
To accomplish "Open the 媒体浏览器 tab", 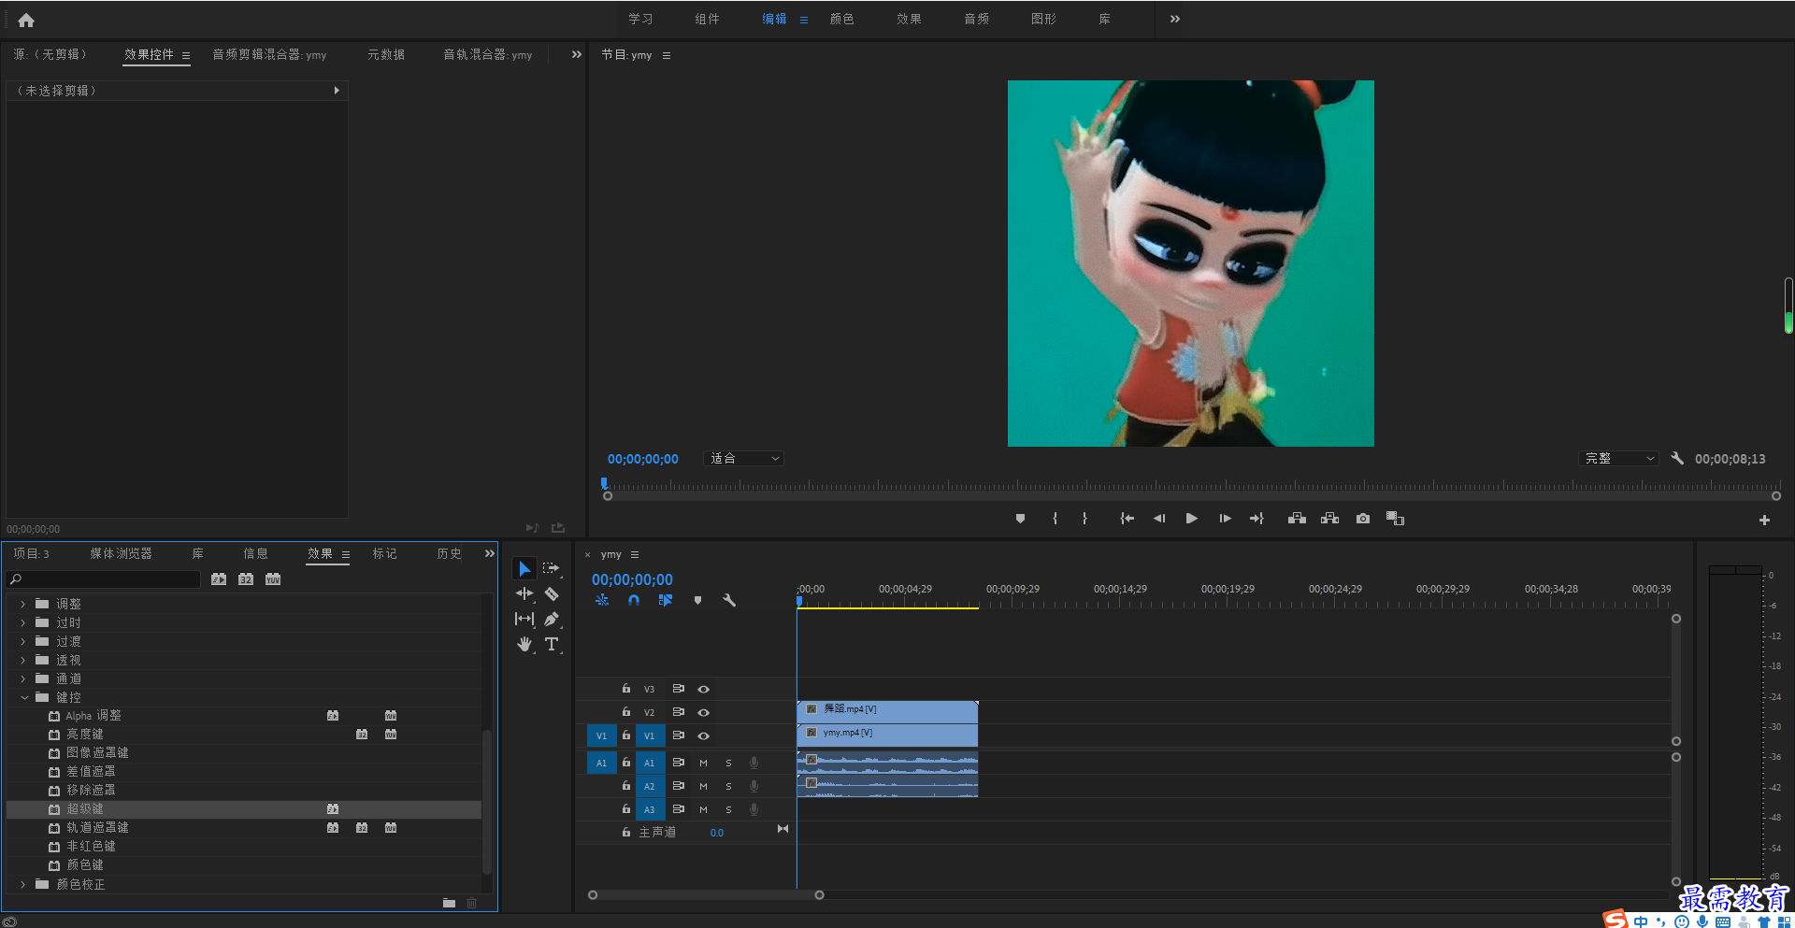I will tap(121, 554).
